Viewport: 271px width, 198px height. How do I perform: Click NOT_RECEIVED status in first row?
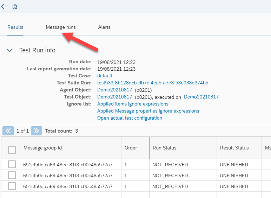coord(170,165)
